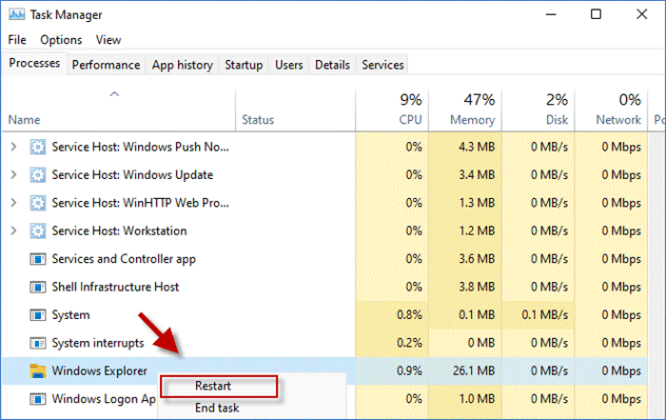Open the Options menu
666x420 pixels.
61,40
